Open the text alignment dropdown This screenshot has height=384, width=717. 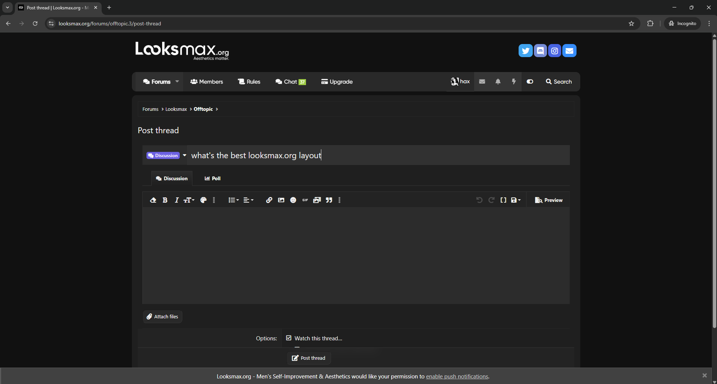tap(248, 200)
